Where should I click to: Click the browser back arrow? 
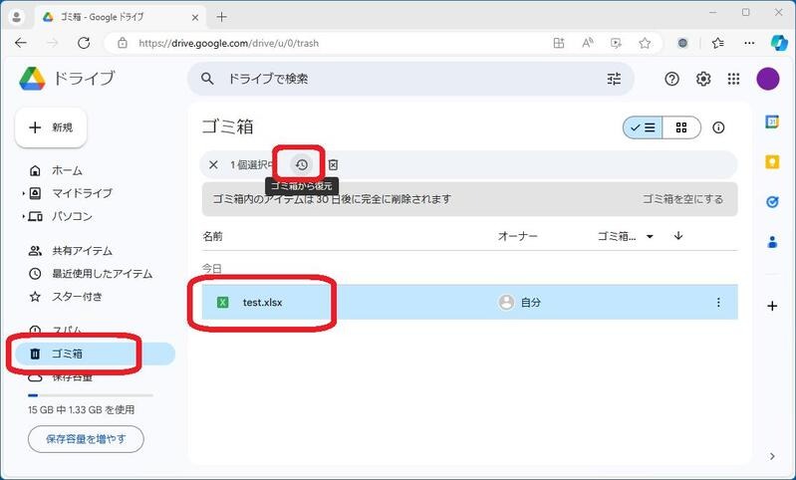[x=21, y=43]
